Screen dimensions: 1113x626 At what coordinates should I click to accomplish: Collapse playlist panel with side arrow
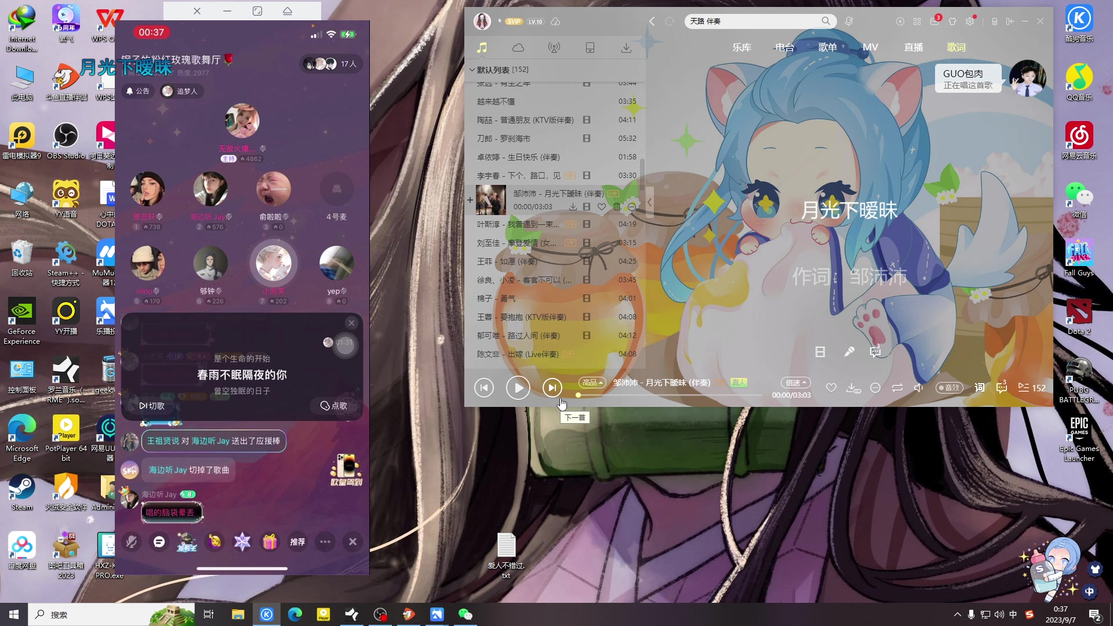pos(650,202)
